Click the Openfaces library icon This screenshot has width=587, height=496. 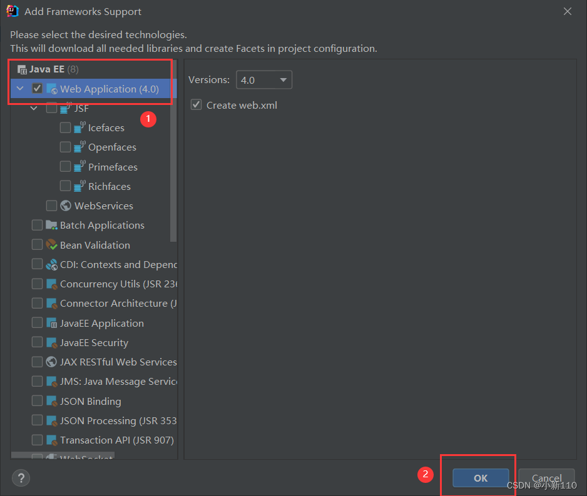(x=79, y=147)
